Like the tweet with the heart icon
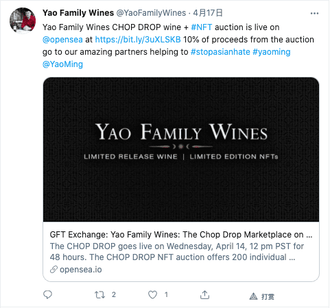Image resolution: width=330 pixels, height=308 pixels. (152, 295)
